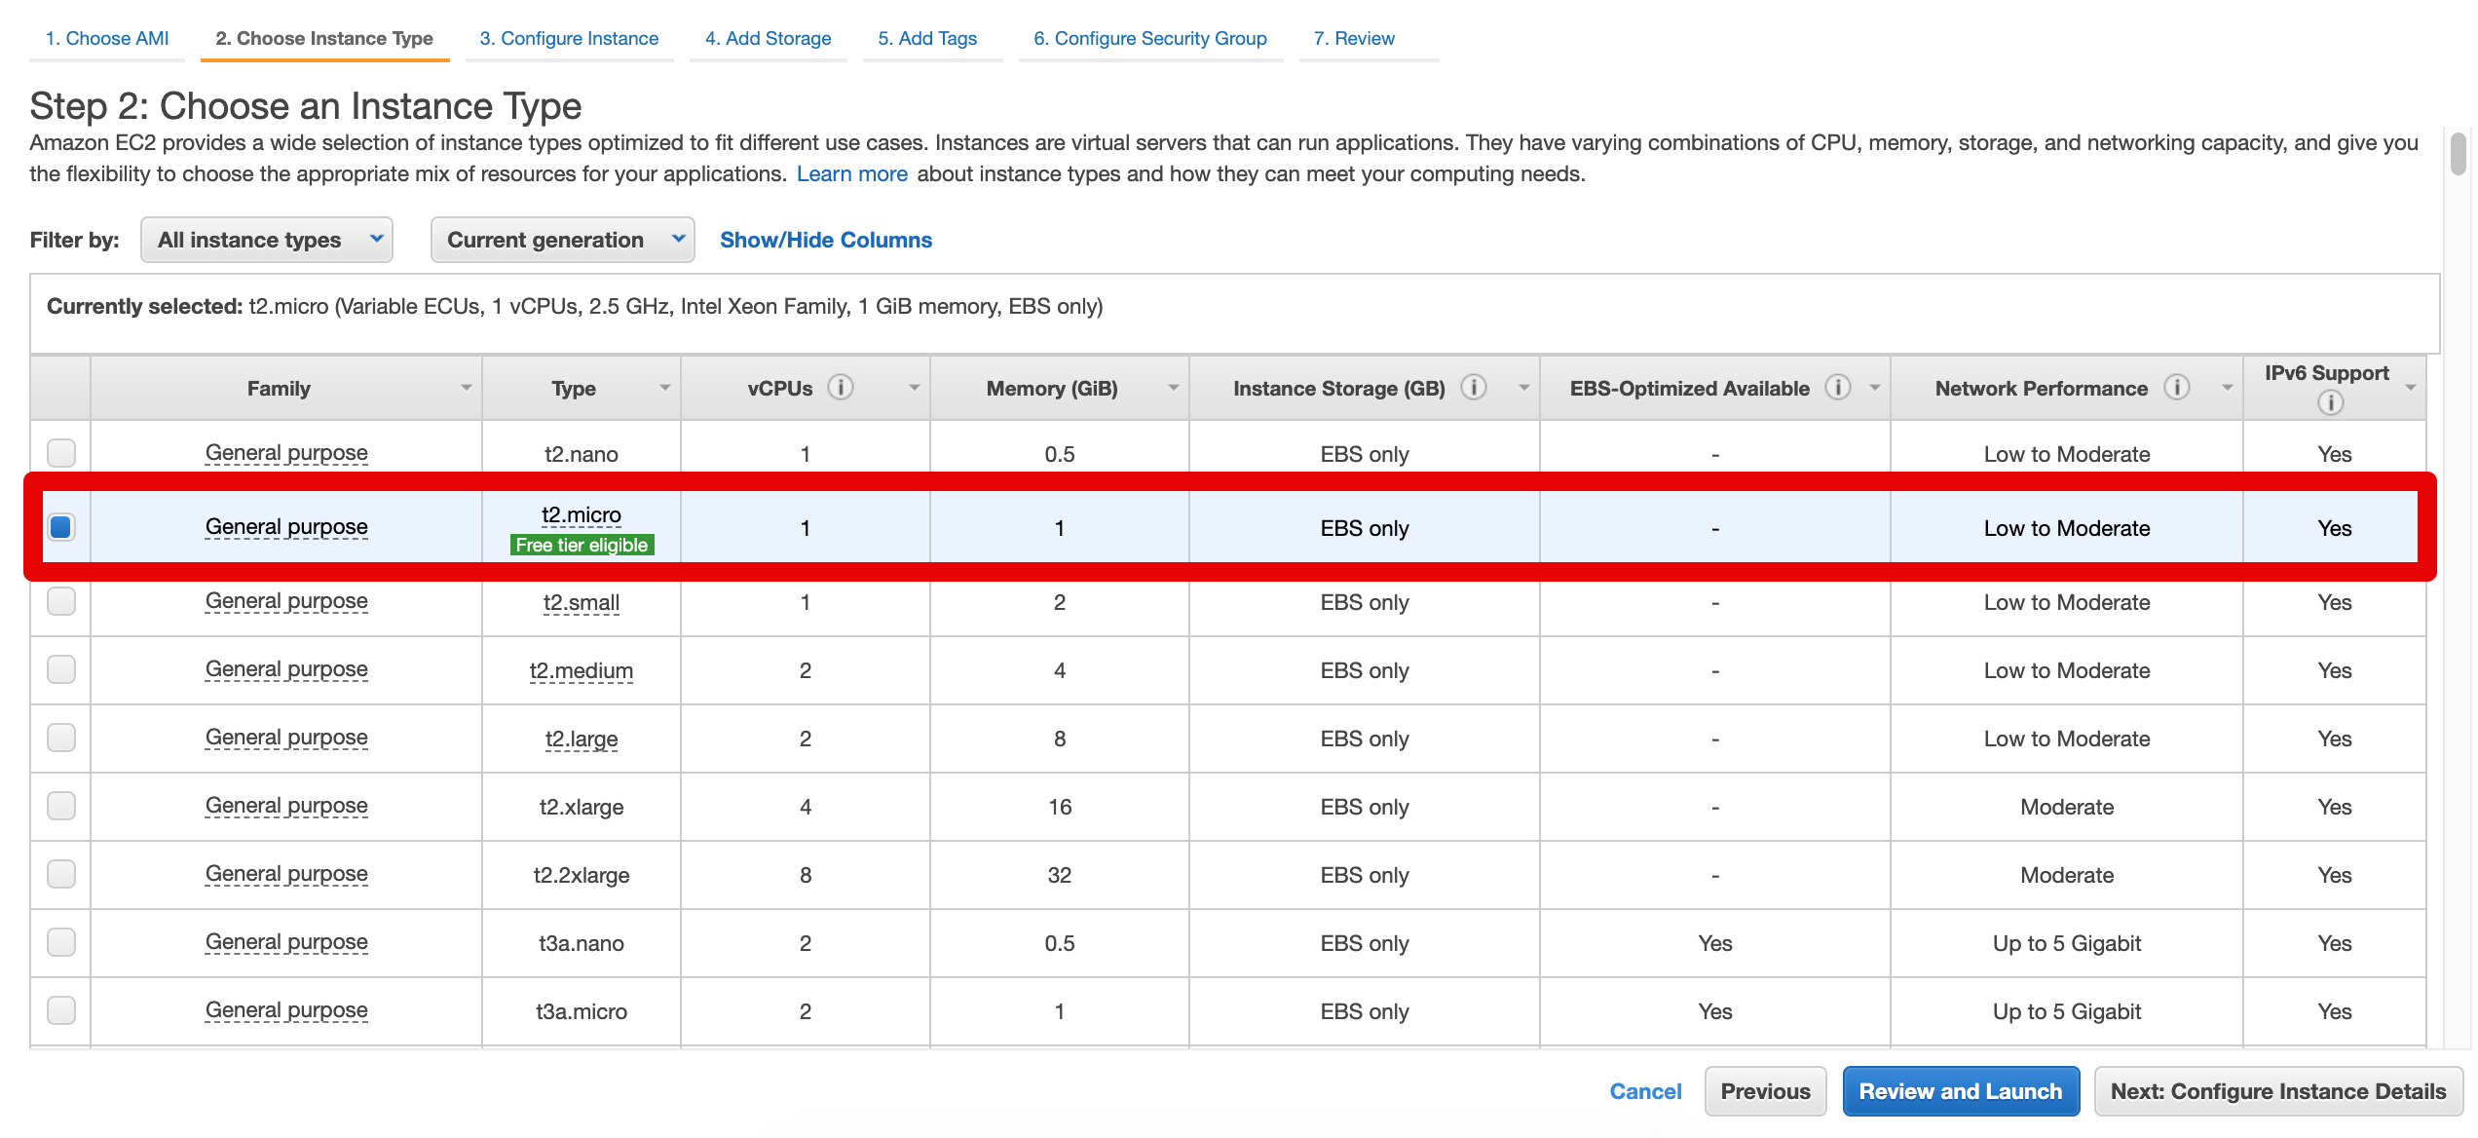The height and width of the screenshot is (1138, 2478).
Task: Open the Family column sort dropdown
Action: point(466,387)
